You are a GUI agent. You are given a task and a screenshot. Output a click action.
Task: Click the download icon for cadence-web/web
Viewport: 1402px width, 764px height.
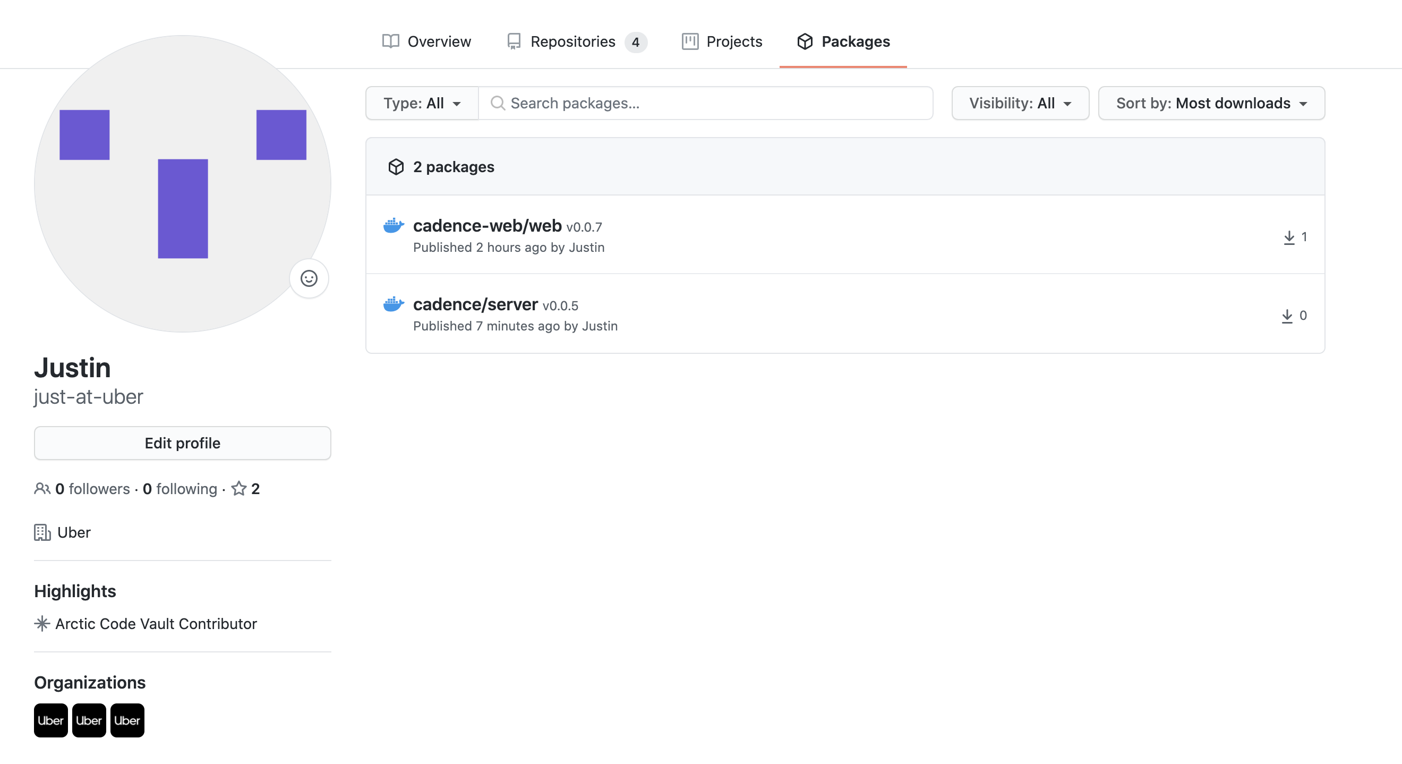click(x=1288, y=237)
